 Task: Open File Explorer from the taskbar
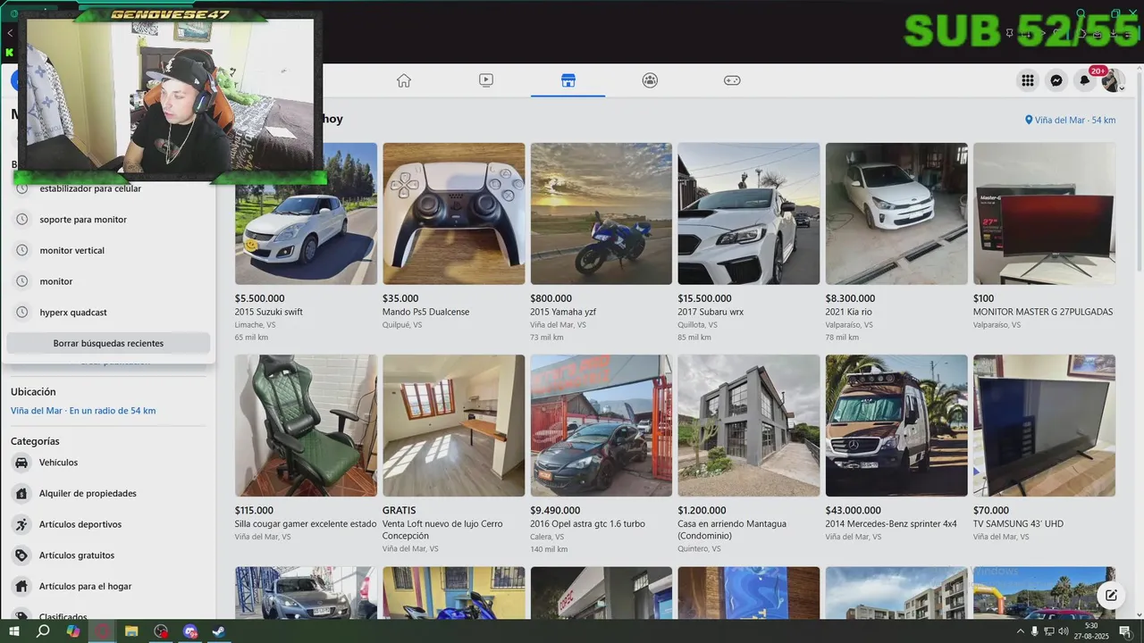pos(131,631)
